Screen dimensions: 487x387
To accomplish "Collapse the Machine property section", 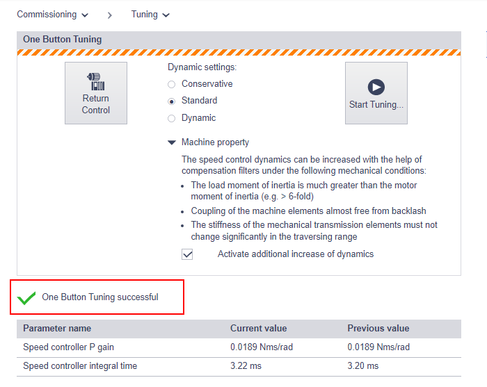I will click(x=172, y=142).
